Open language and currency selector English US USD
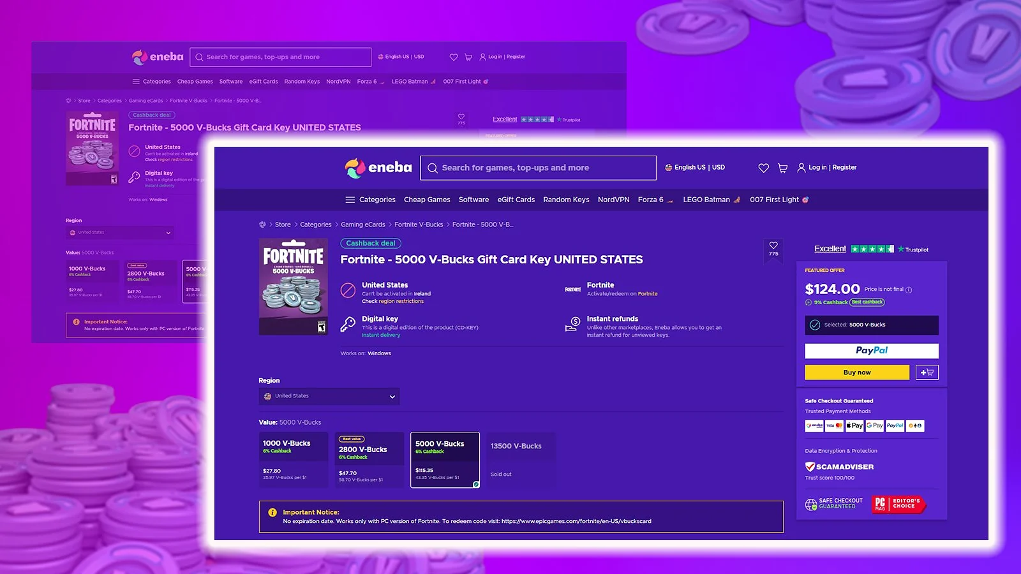This screenshot has width=1021, height=574. click(x=695, y=168)
